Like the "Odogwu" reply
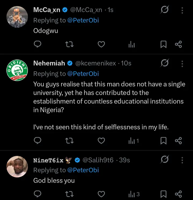The width and height of the screenshot is (193, 200). [101, 44]
